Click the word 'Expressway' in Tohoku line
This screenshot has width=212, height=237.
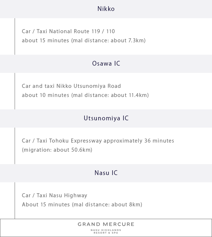(x=86, y=141)
